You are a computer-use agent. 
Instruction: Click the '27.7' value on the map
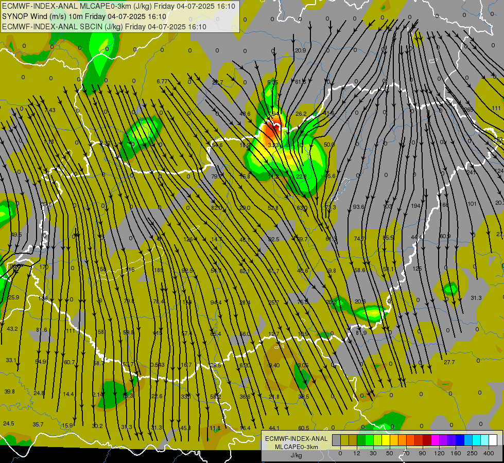[x=449, y=363]
